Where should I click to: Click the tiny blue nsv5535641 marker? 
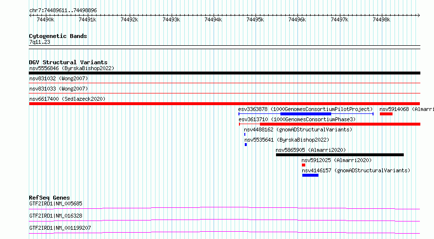(x=246, y=145)
